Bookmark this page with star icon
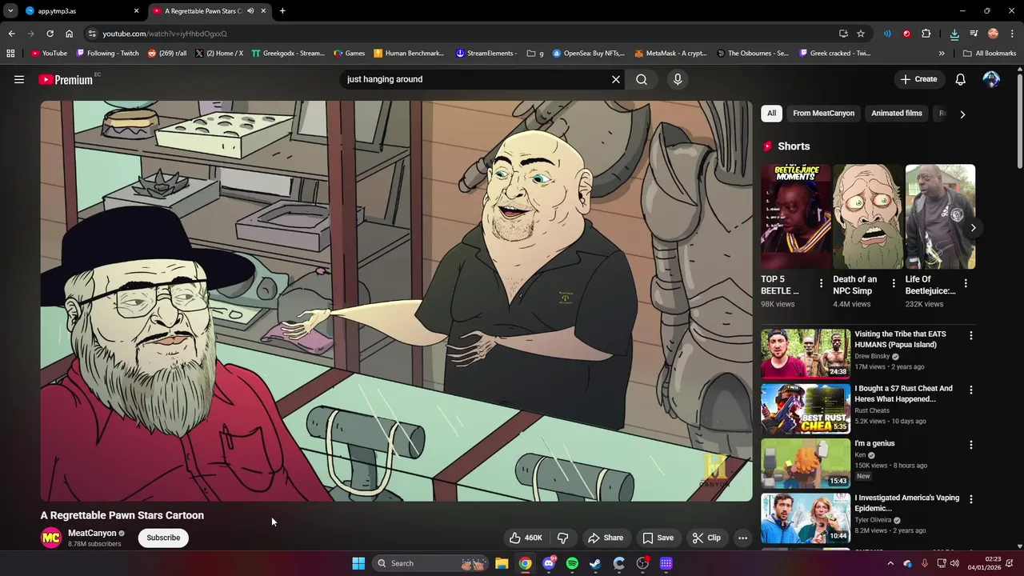The image size is (1024, 576). point(861,34)
